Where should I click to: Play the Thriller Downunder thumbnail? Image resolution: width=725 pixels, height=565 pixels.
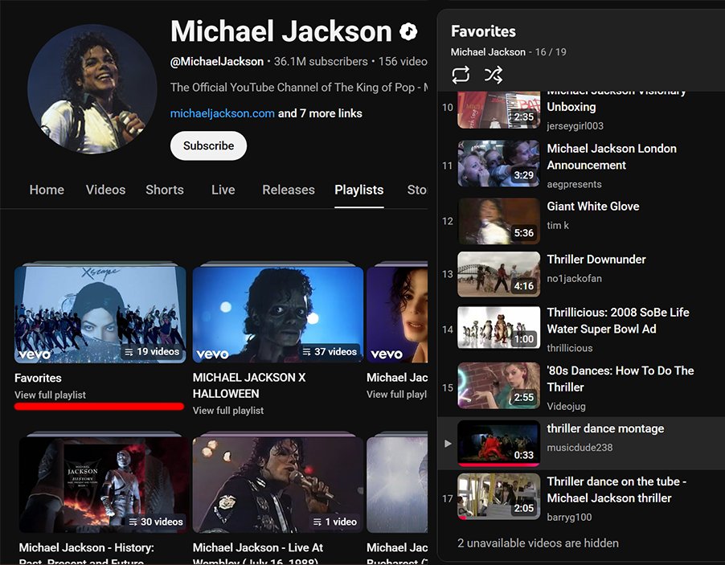pyautogui.click(x=499, y=274)
